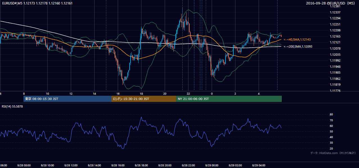Click the HistData.com data source credit

(333, 153)
